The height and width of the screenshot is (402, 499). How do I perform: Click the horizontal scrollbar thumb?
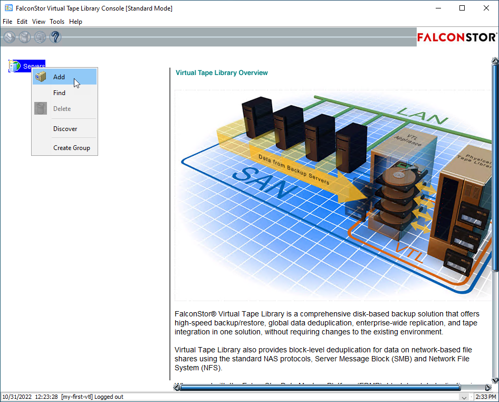coord(320,387)
